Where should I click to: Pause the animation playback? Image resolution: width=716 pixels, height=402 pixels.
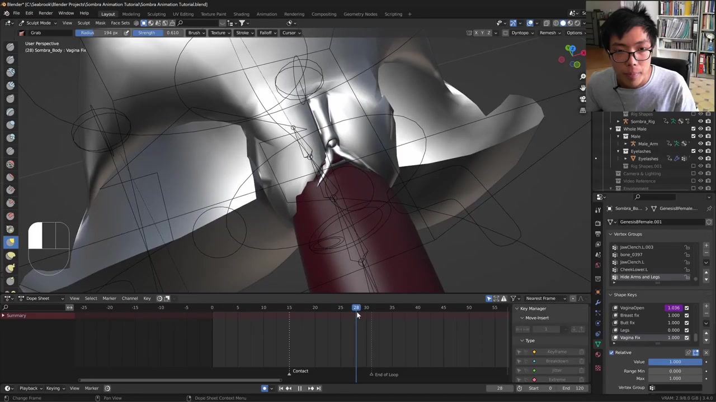pos(299,389)
